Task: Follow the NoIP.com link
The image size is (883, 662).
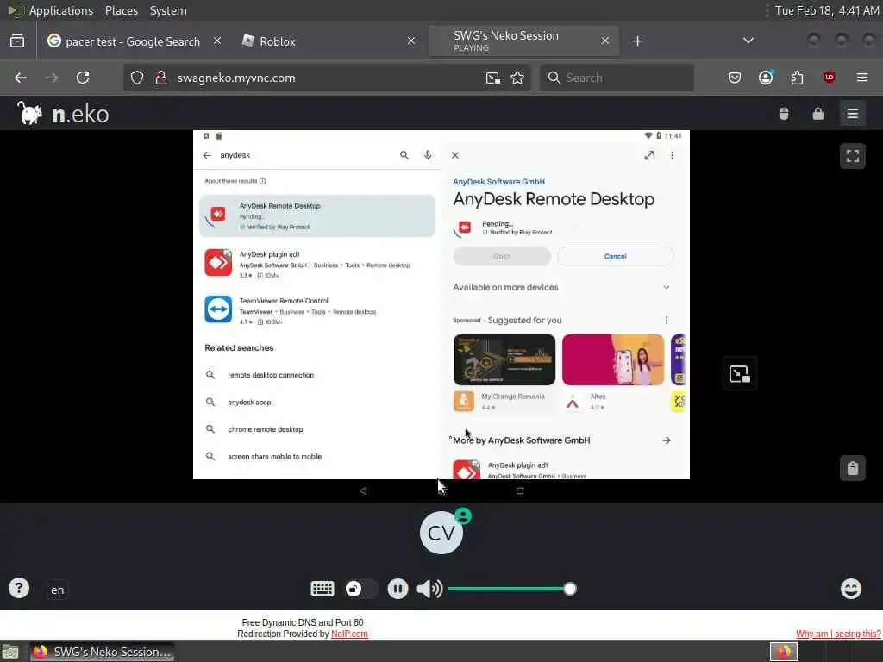Action: click(x=349, y=634)
